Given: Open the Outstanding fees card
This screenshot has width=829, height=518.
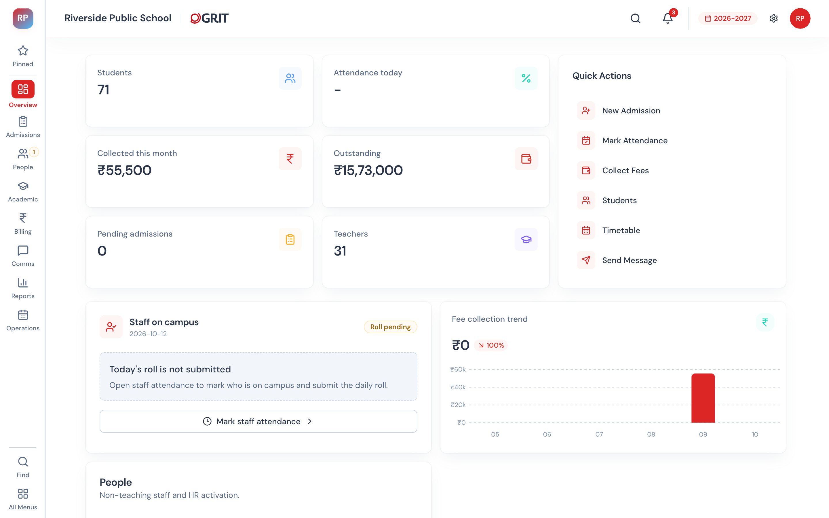Looking at the screenshot, I should click(436, 171).
